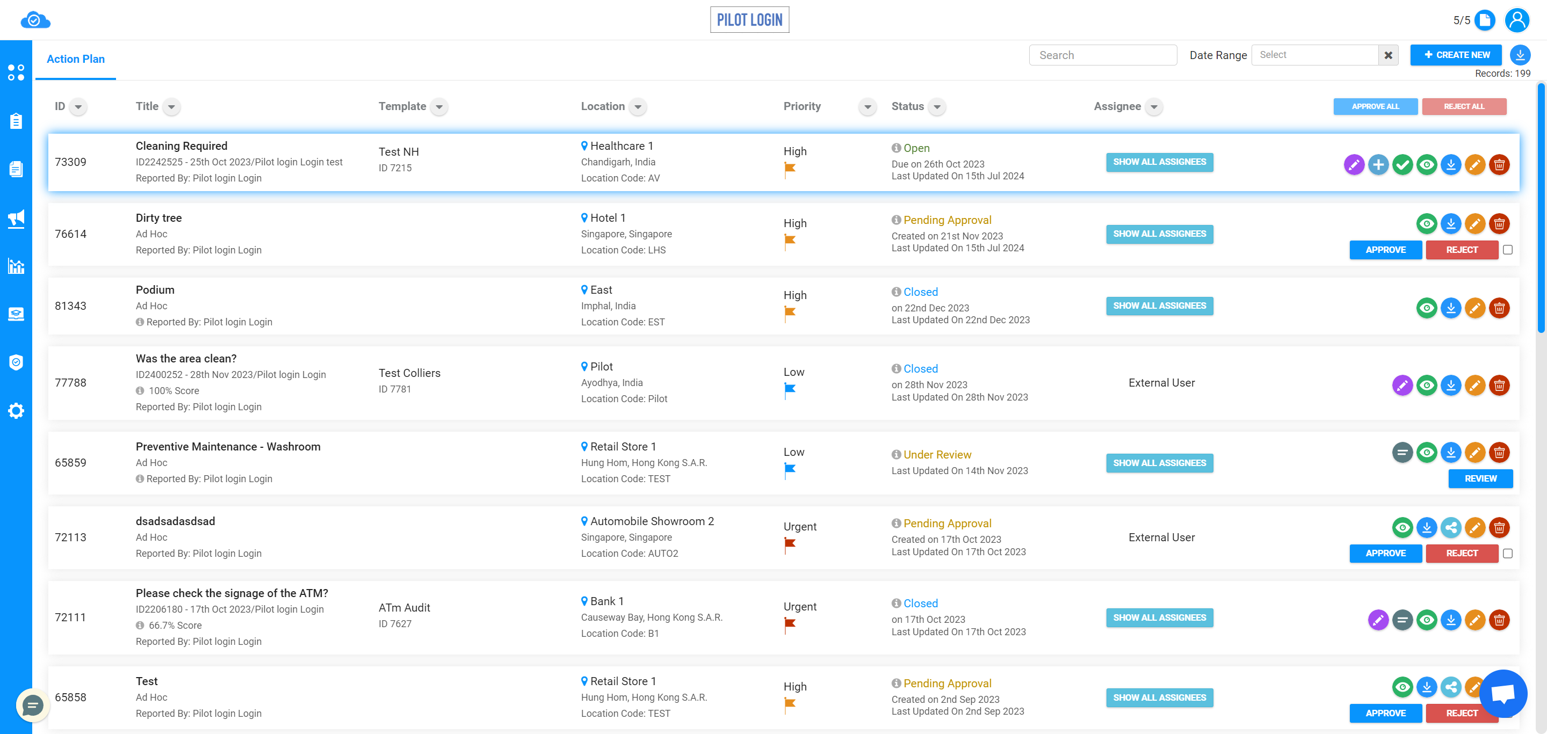Approve the Test action plan 65858
Image resolution: width=1547 pixels, height=734 pixels.
click(1385, 713)
